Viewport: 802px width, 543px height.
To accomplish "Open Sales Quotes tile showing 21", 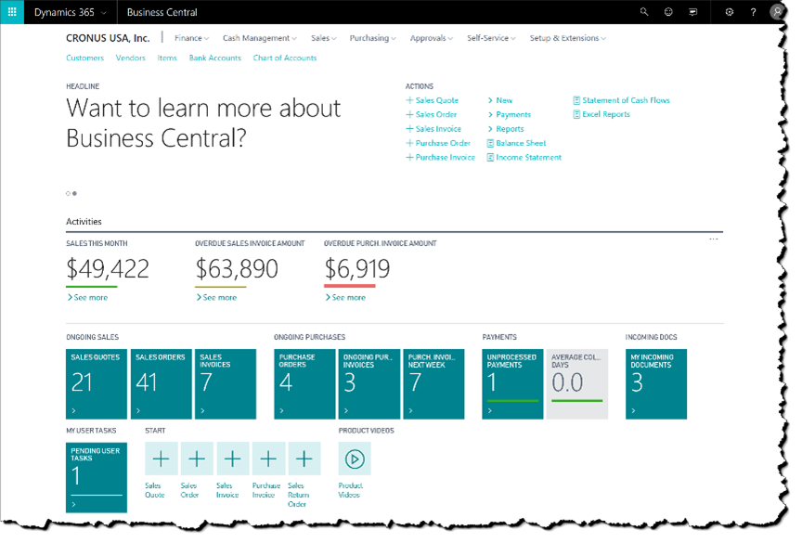I will [97, 384].
